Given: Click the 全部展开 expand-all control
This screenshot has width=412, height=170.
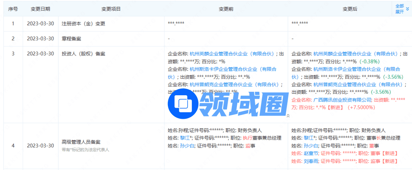Looking at the screenshot, I should [x=399, y=9].
